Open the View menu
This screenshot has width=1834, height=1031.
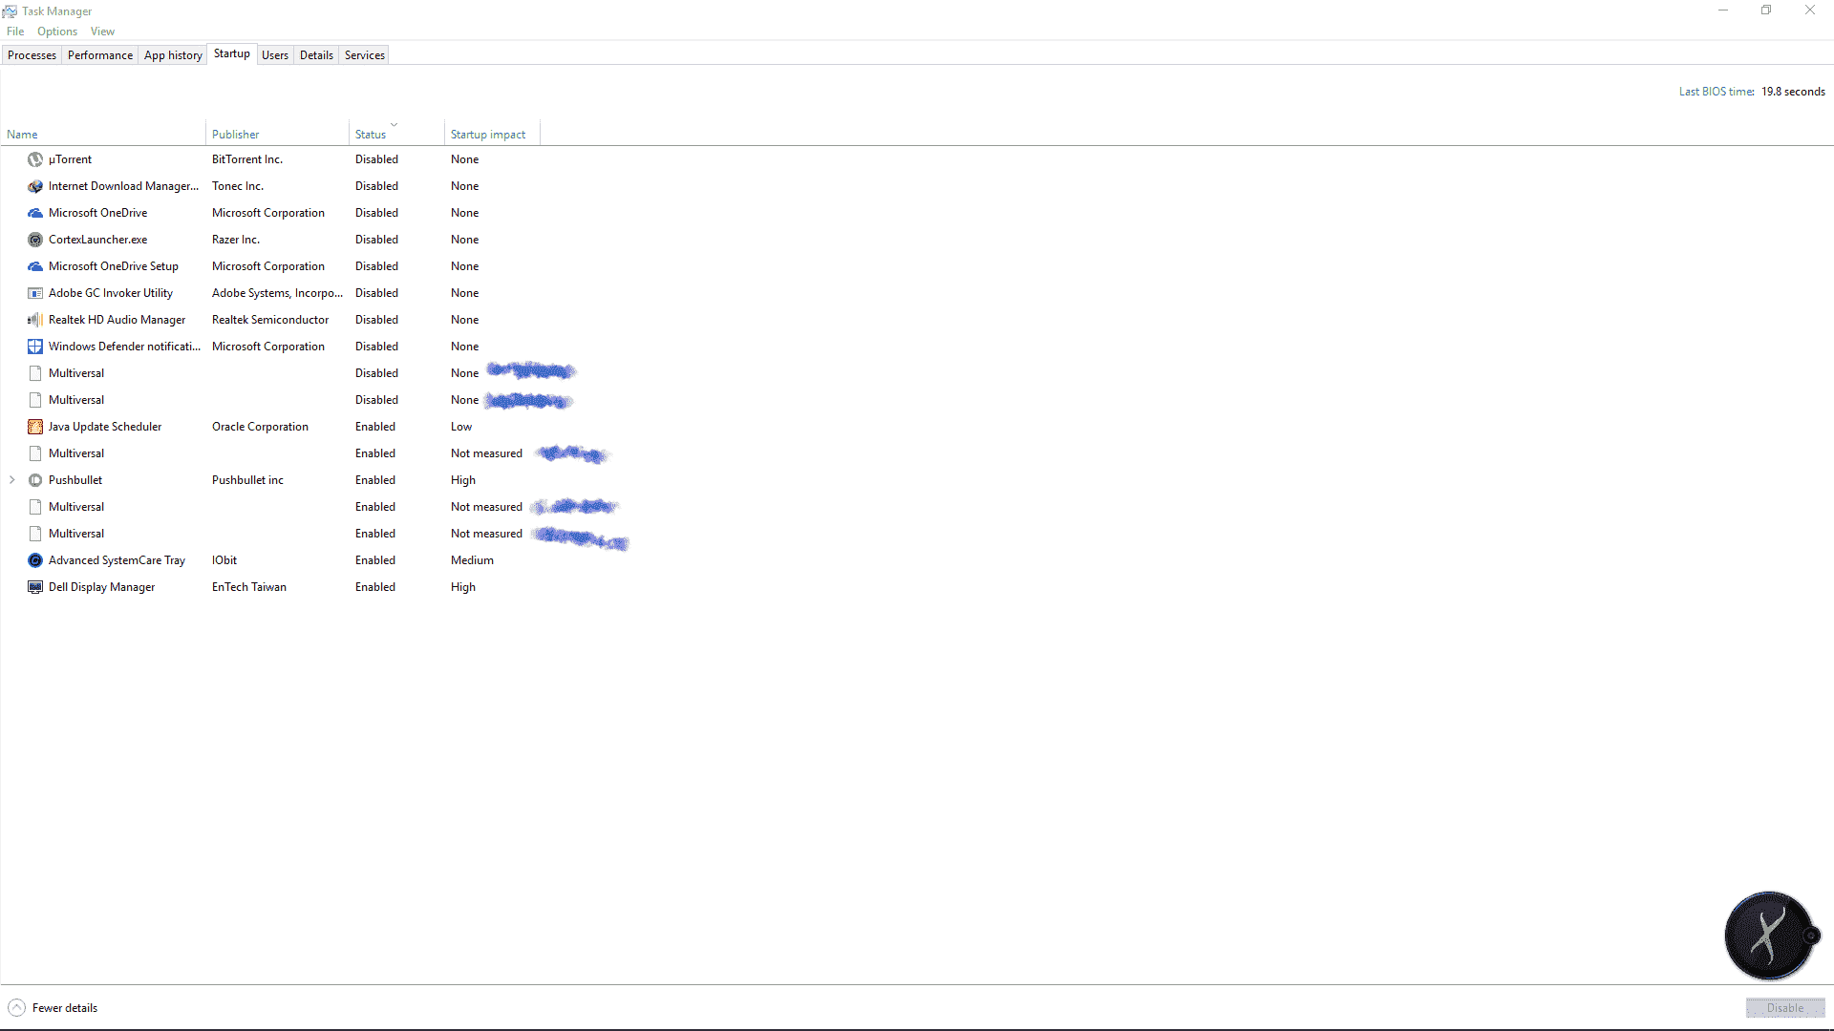102,32
